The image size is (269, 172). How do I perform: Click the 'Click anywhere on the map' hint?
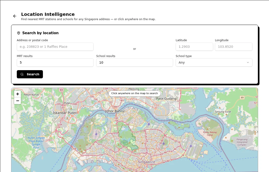click(x=134, y=93)
